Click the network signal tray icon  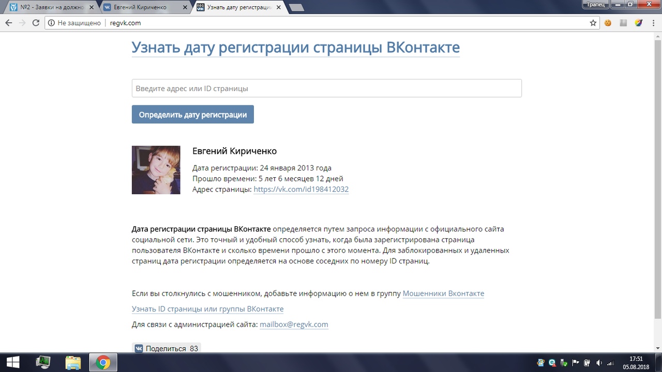click(610, 363)
